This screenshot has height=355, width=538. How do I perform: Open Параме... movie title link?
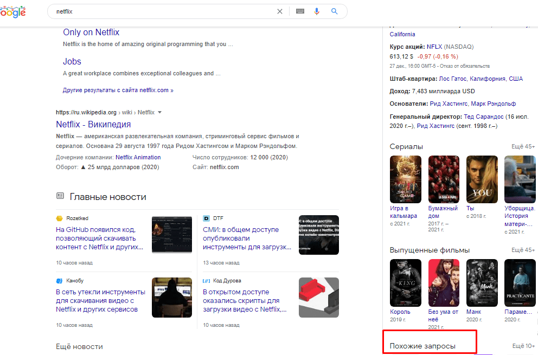pos(518,312)
